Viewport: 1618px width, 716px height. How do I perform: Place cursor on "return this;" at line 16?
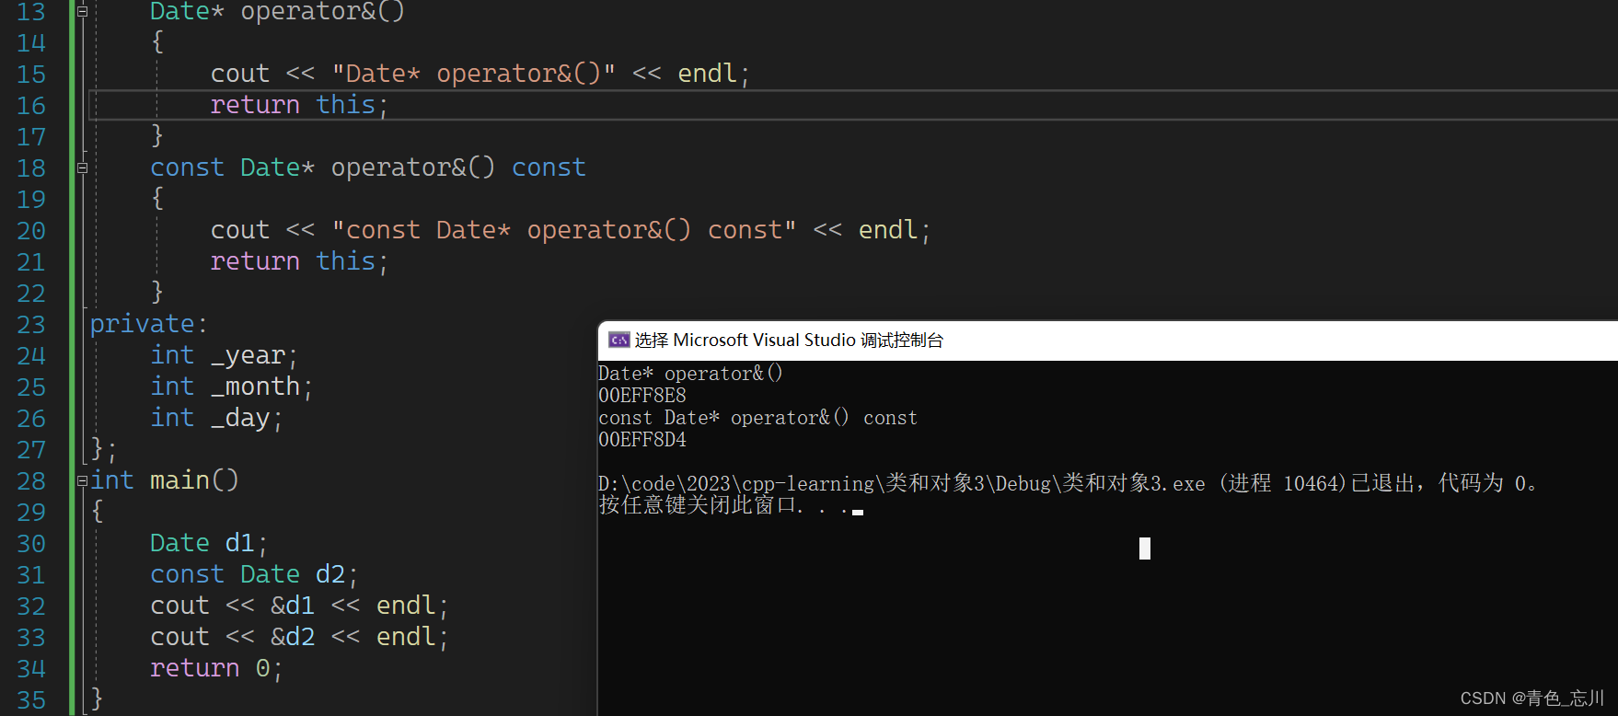click(x=299, y=105)
